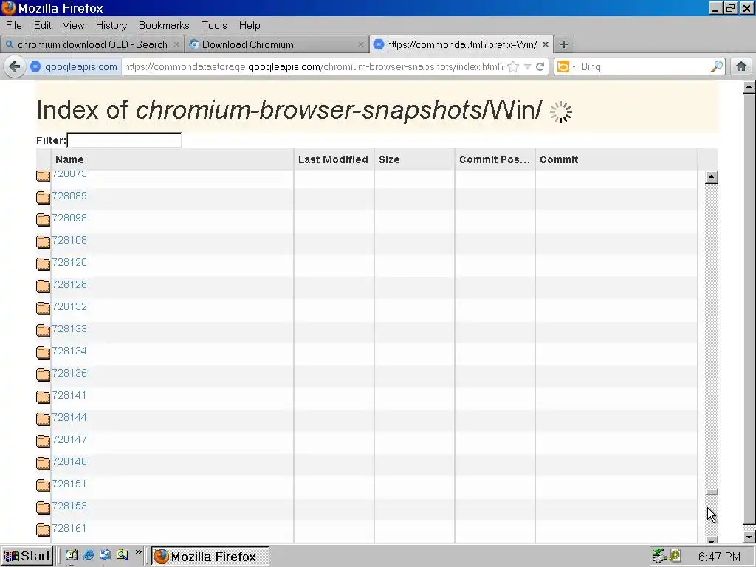Open a new tab with the plus button
This screenshot has width=756, height=567.
[563, 44]
